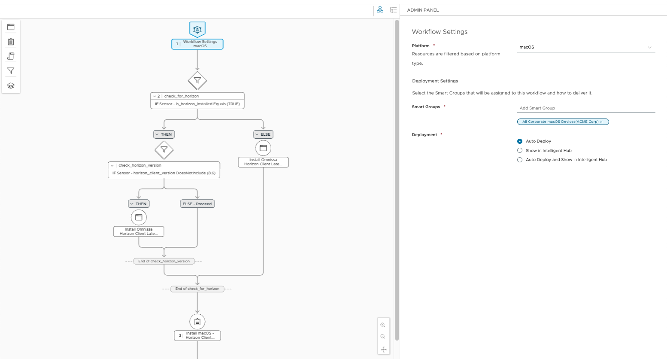Click the script scroll icon in left toolbar

(11, 56)
